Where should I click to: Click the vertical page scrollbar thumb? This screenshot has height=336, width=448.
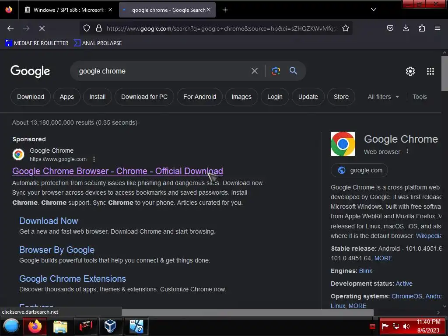click(444, 73)
